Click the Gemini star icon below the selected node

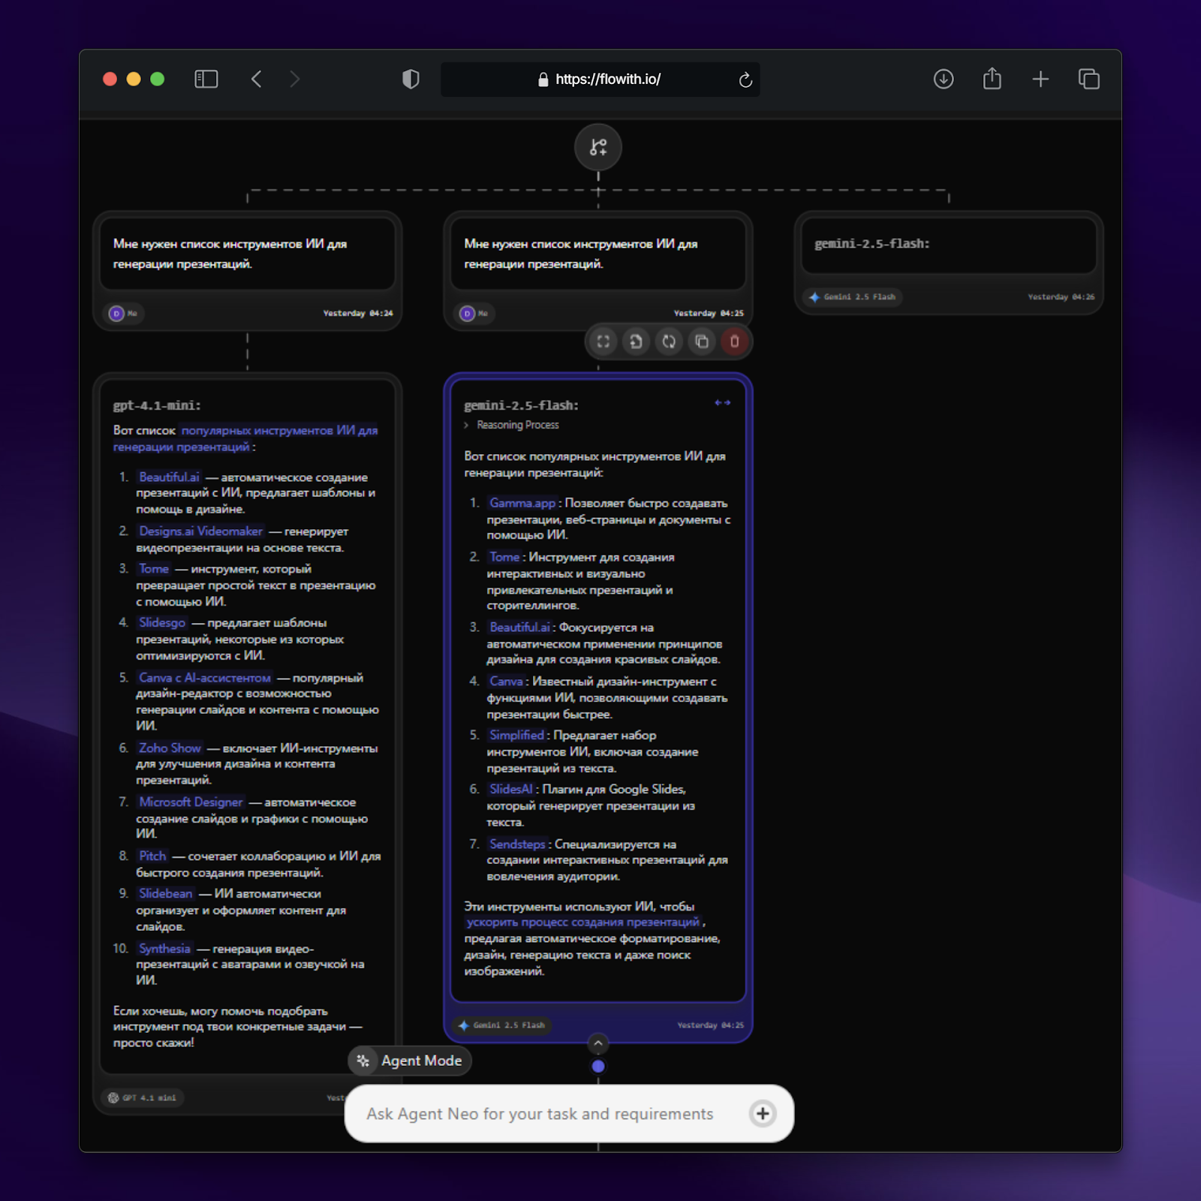pos(464,1025)
